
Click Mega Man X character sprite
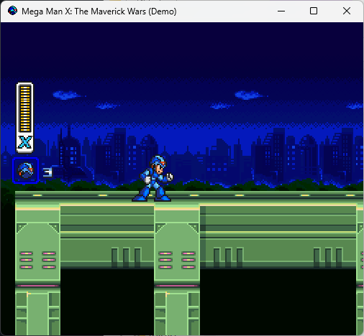pyautogui.click(x=153, y=179)
